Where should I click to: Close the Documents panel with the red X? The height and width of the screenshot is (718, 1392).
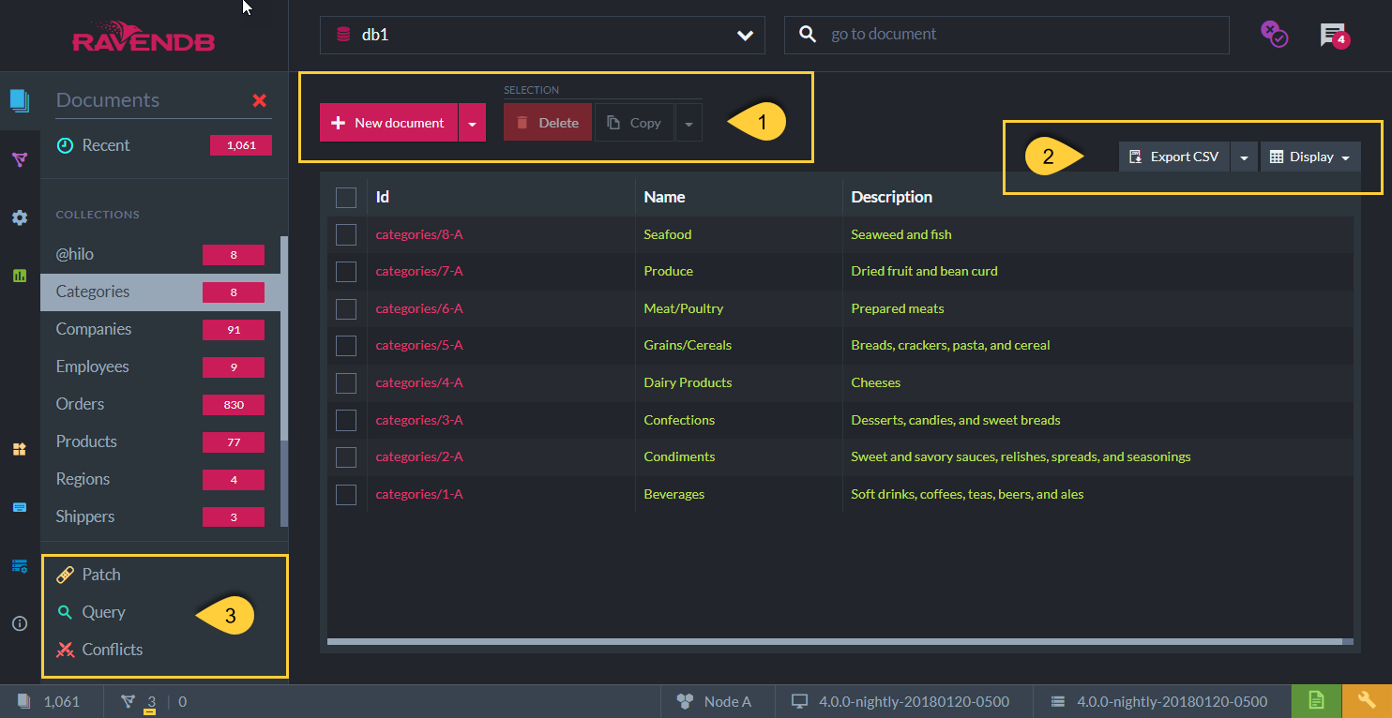pyautogui.click(x=260, y=100)
